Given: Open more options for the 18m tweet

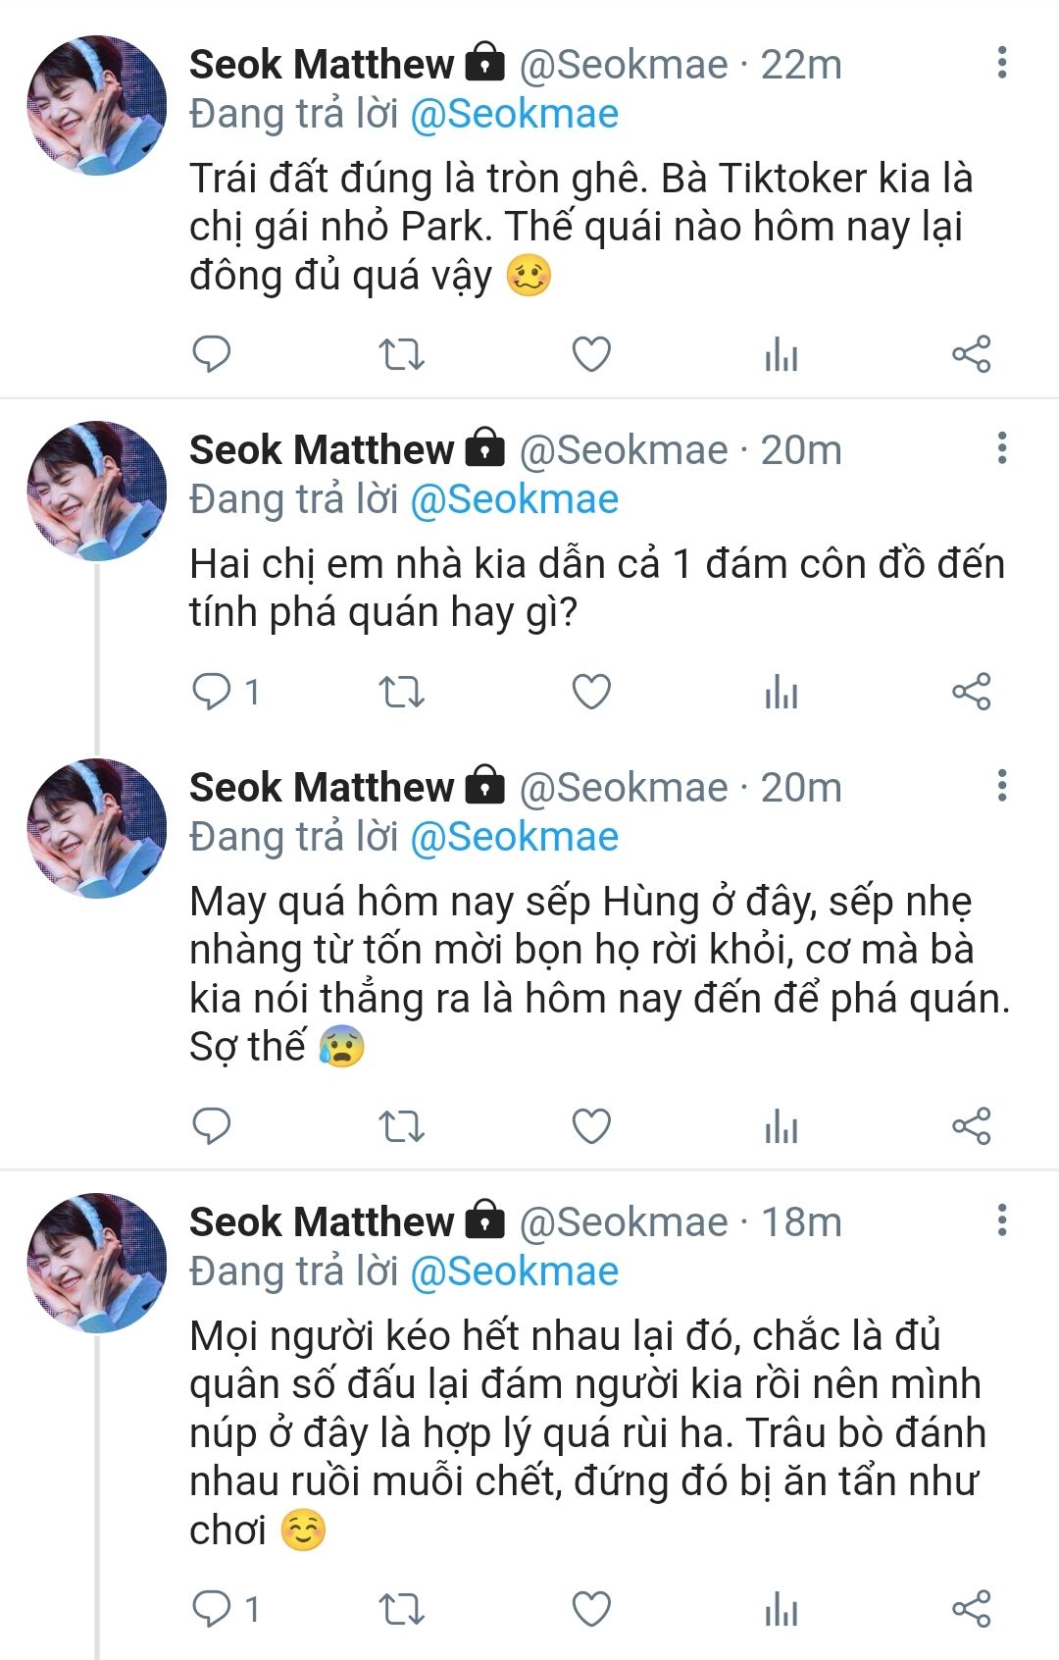Looking at the screenshot, I should 1001,1220.
